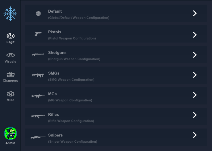Click the admin profile avatar
This screenshot has height=151, width=212.
[10, 133]
